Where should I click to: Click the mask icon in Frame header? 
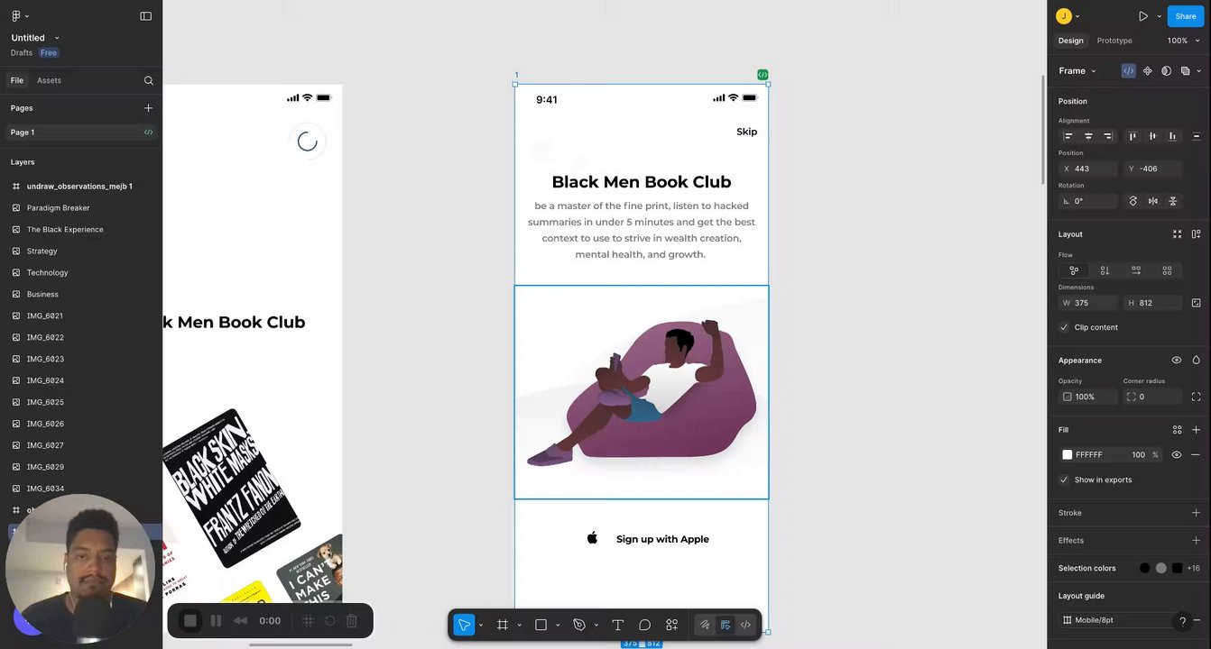pyautogui.click(x=1167, y=70)
